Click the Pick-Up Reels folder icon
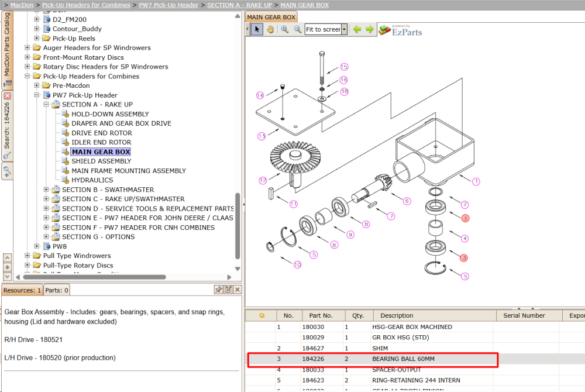The height and width of the screenshot is (392, 585). [46, 38]
